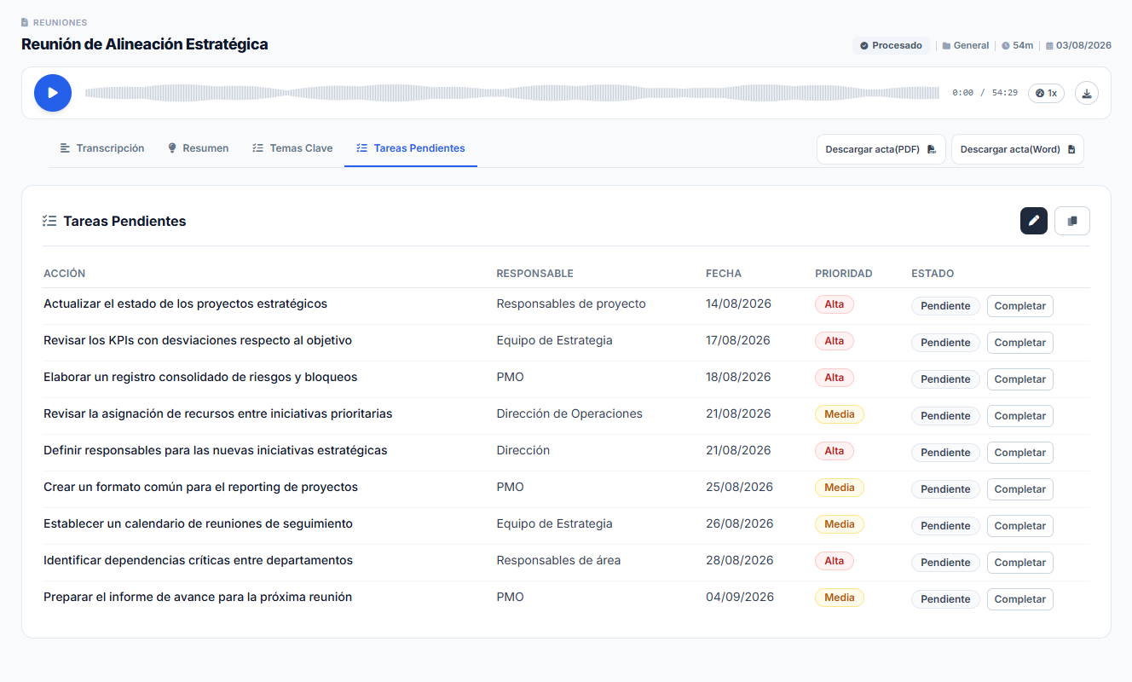Complete task Actualizar el estado de proyectos
This screenshot has width=1132, height=682.
point(1020,306)
